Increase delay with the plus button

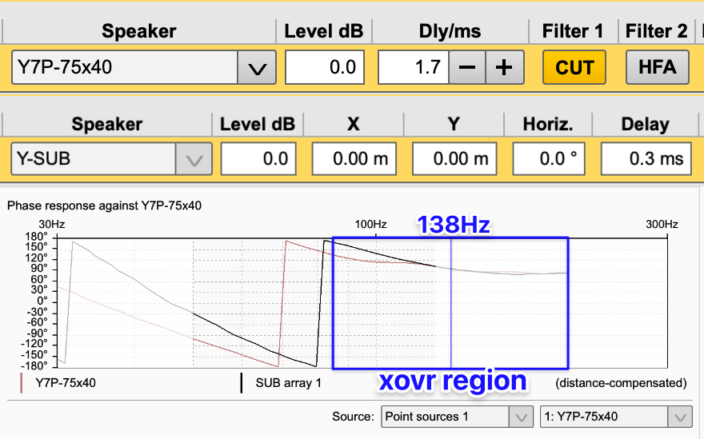coord(505,67)
